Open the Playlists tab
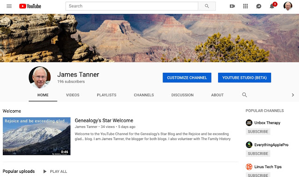299x177 pixels. [x=107, y=95]
